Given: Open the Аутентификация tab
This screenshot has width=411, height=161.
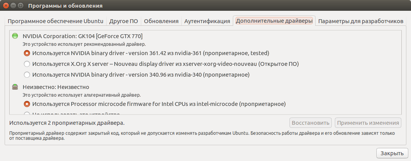Looking at the screenshot, I should point(207,21).
